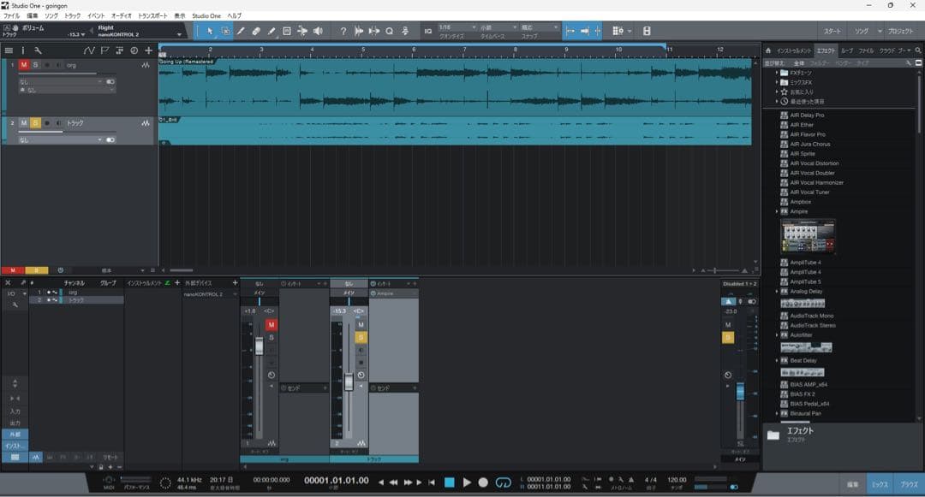Toggle the loop button in transport
The width and height of the screenshot is (925, 497).
(503, 482)
